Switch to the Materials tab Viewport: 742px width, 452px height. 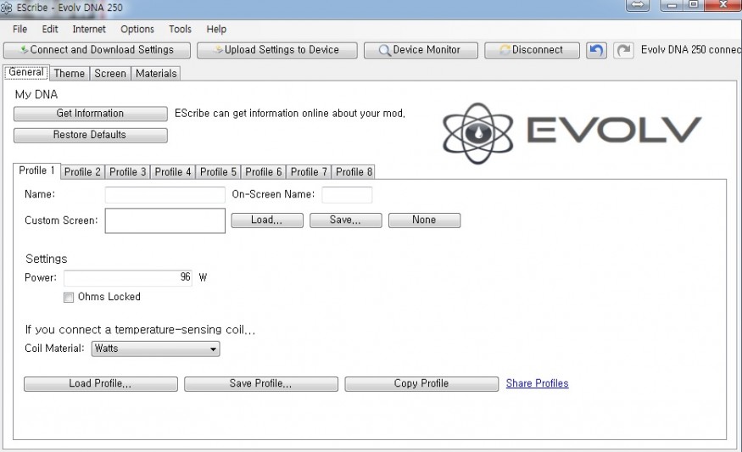(x=156, y=74)
